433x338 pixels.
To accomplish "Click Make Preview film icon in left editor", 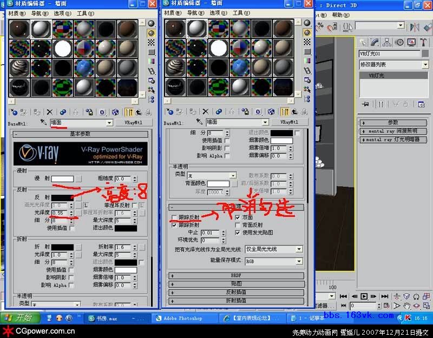I will (x=152, y=71).
